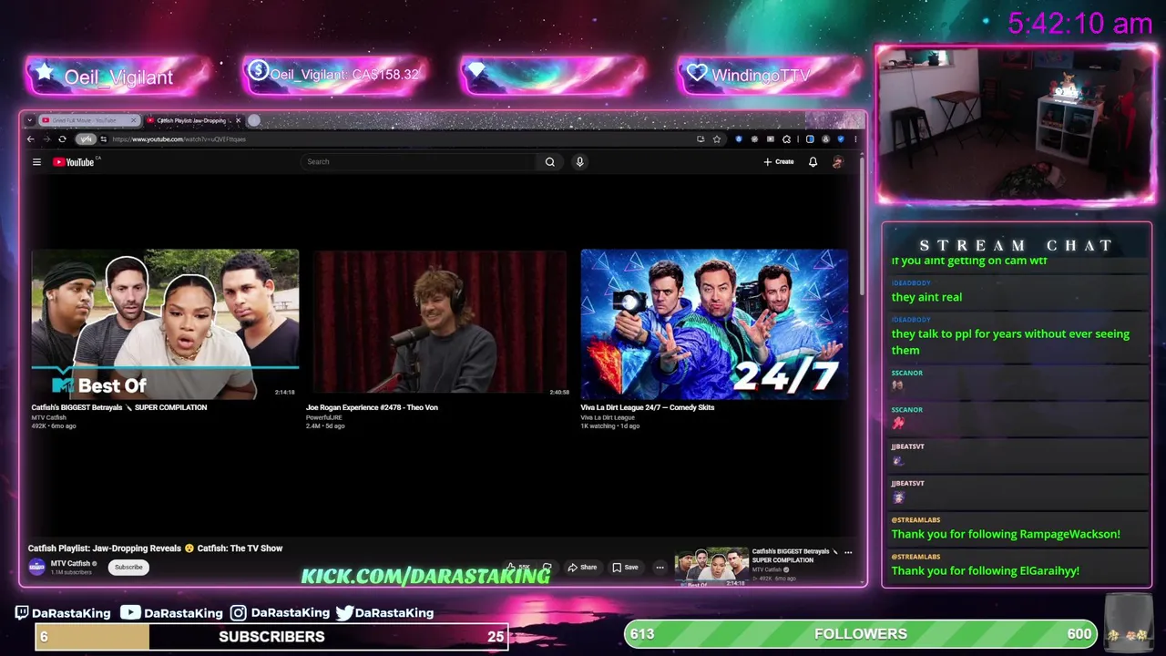Click the Oeil_Vigilant star badge
The width and height of the screenshot is (1166, 656).
[118, 77]
